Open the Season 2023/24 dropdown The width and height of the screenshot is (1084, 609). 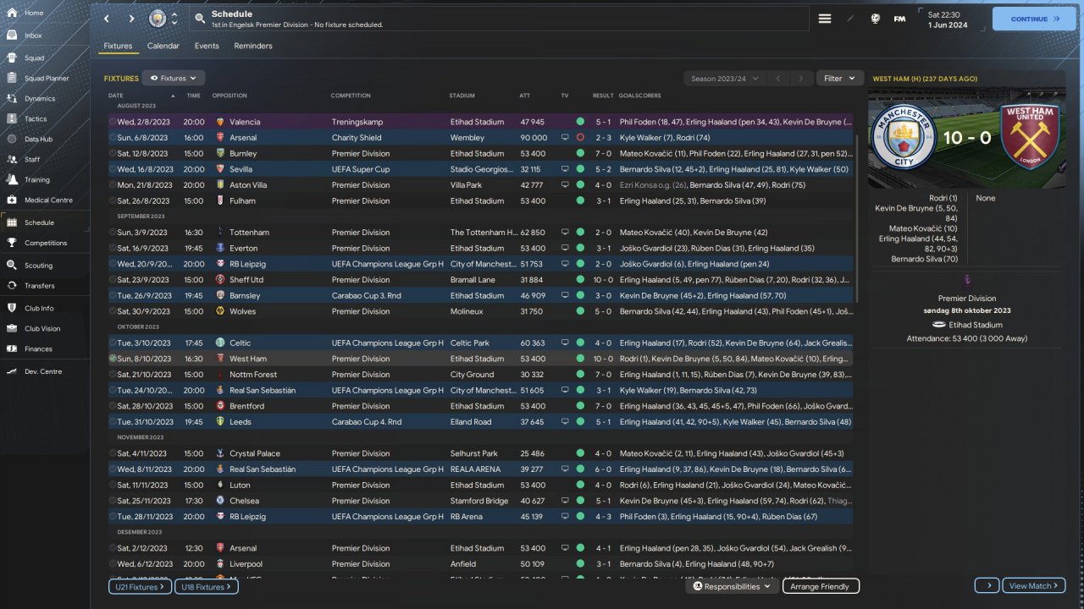[724, 79]
